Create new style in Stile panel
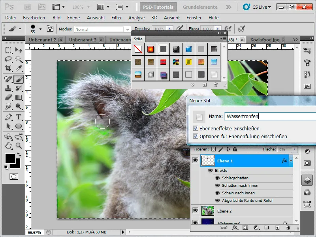Viewport: 316px width, 237px height. tap(205, 85)
